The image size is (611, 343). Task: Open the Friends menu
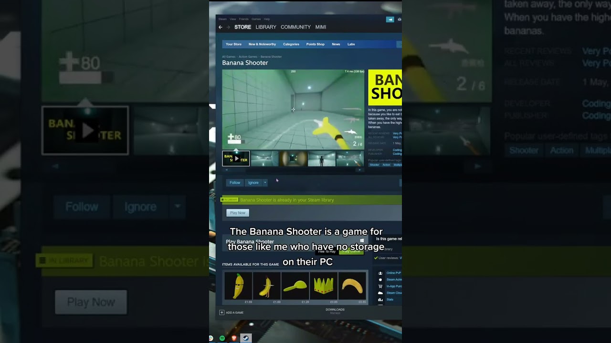click(x=243, y=19)
